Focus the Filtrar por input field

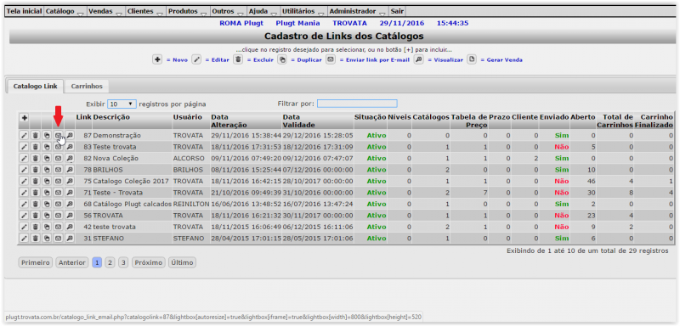[x=357, y=104]
